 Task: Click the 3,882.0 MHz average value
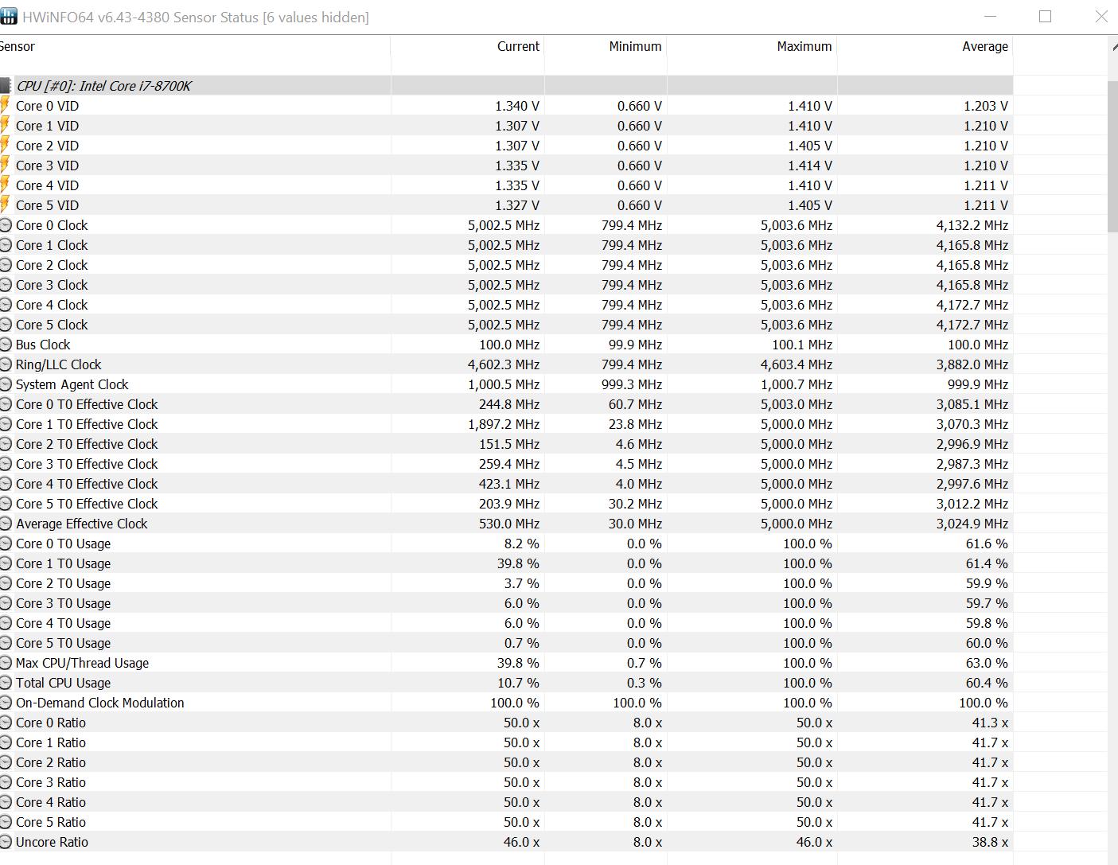click(972, 364)
